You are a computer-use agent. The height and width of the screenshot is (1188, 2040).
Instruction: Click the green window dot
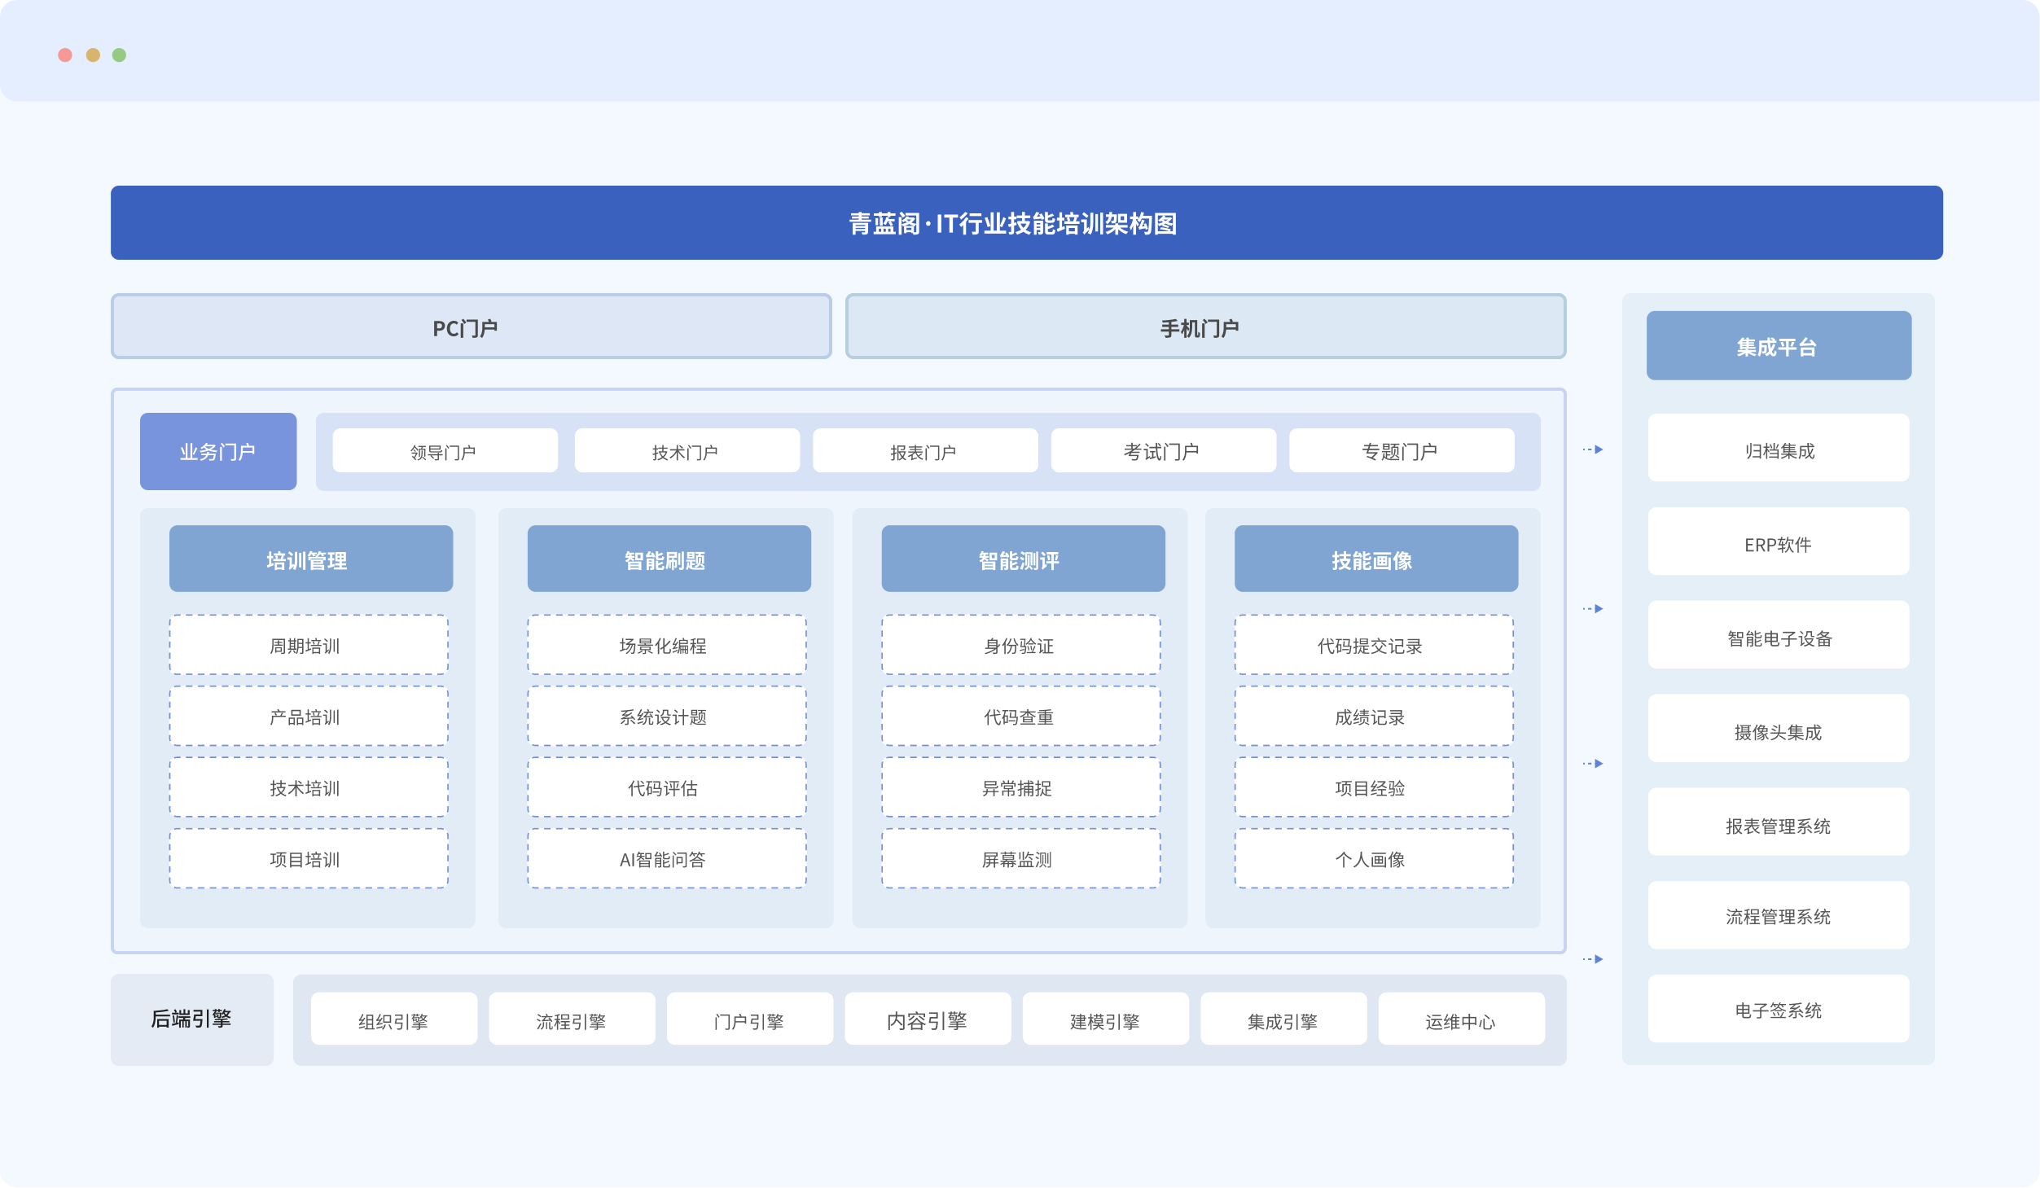tap(119, 55)
